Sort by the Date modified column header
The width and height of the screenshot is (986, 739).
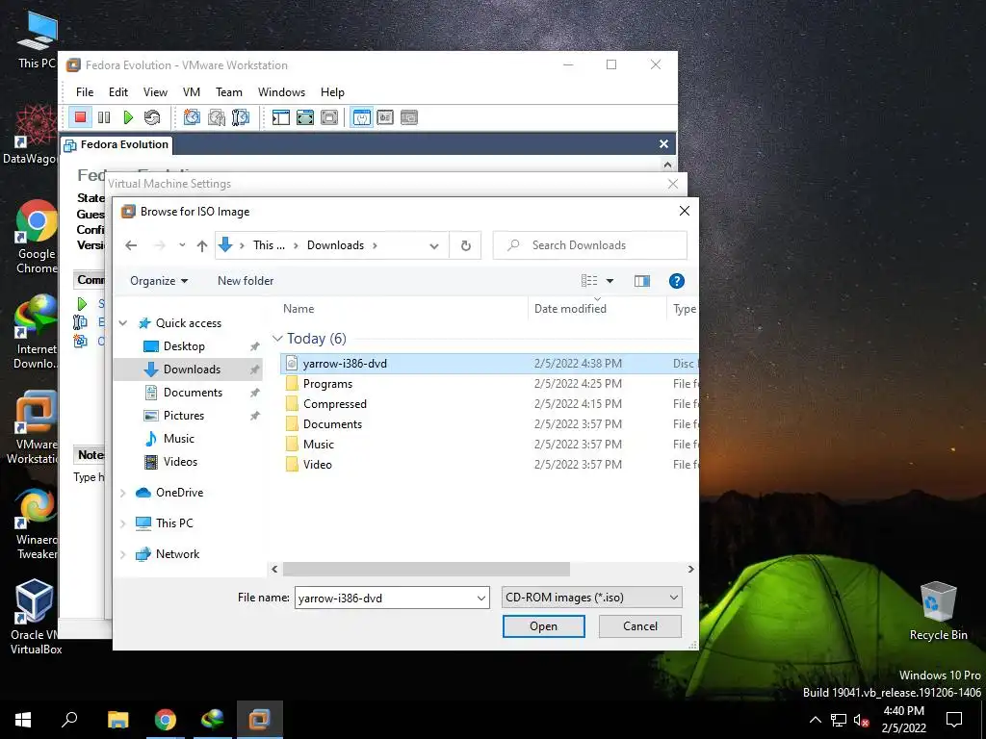coord(570,309)
